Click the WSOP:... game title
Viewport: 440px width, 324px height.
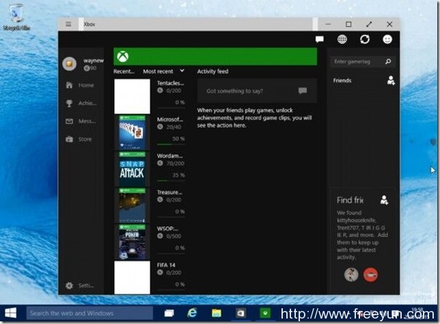pyautogui.click(x=167, y=228)
